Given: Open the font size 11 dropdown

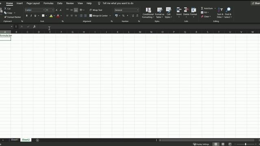Looking at the screenshot, I should 53,10.
